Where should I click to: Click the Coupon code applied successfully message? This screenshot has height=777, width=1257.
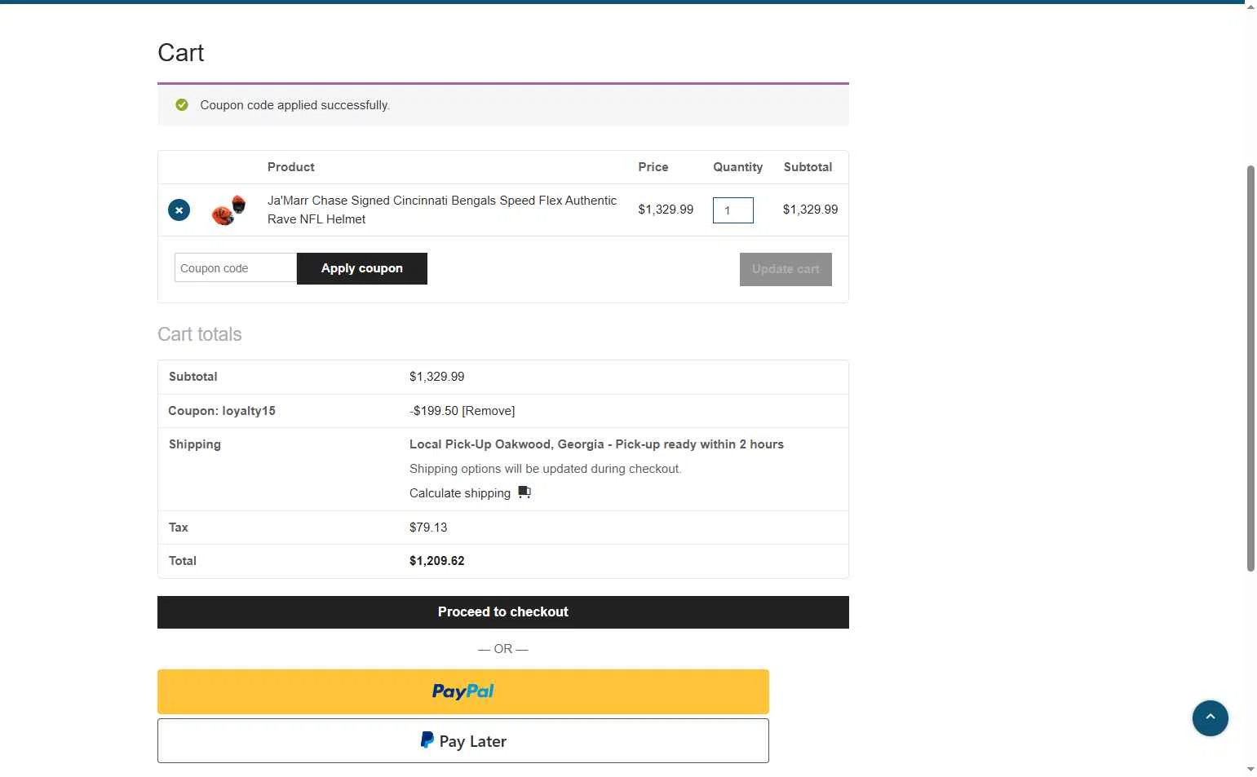point(295,105)
